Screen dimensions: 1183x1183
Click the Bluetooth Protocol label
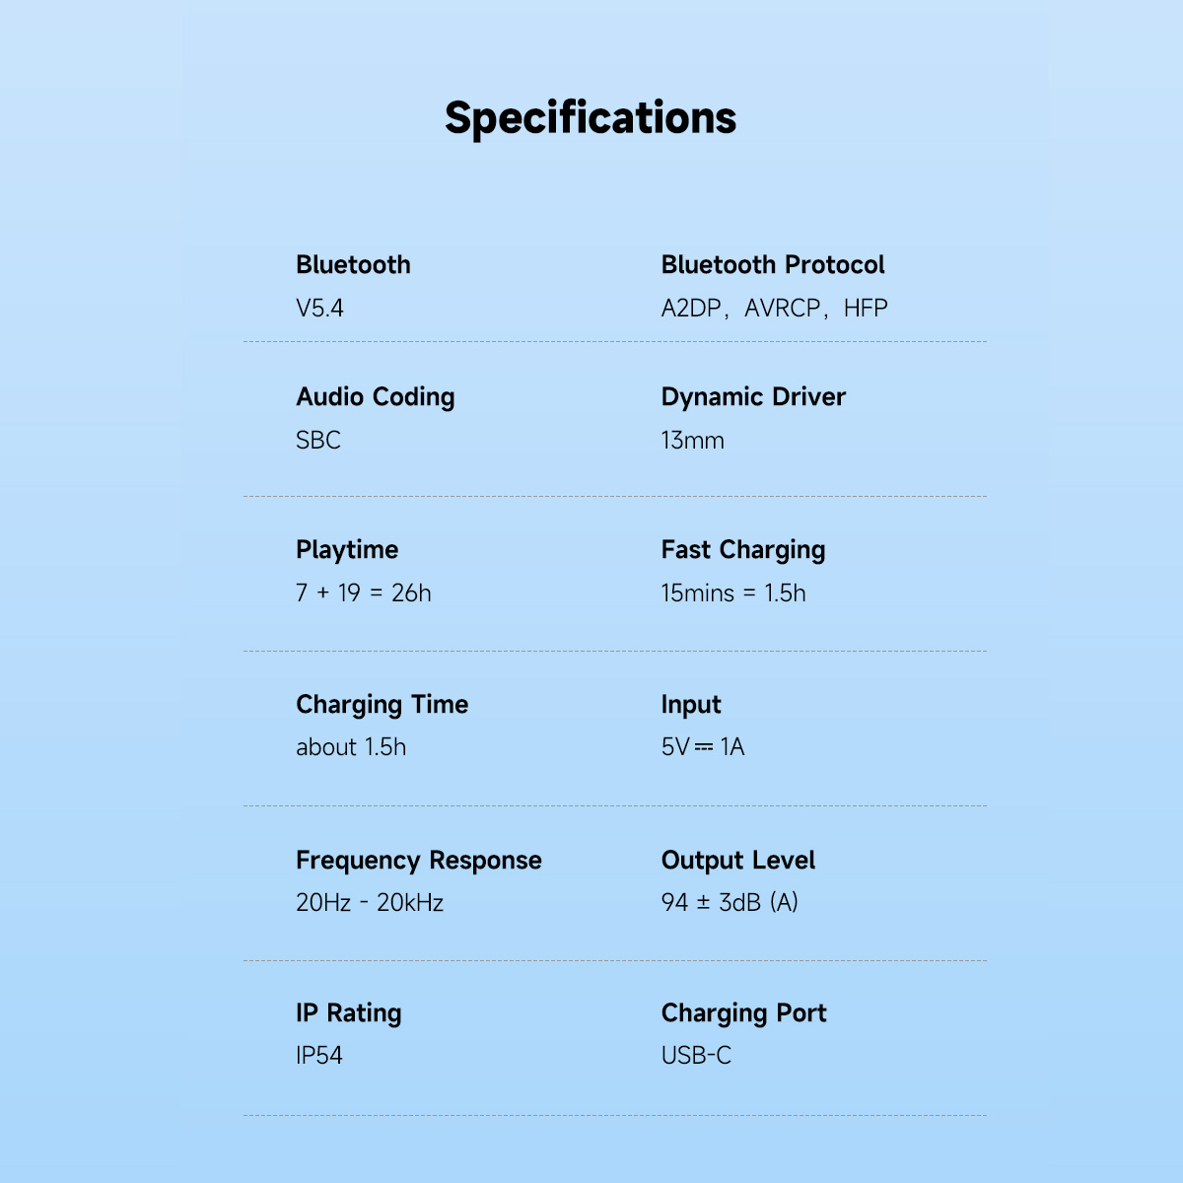[772, 265]
